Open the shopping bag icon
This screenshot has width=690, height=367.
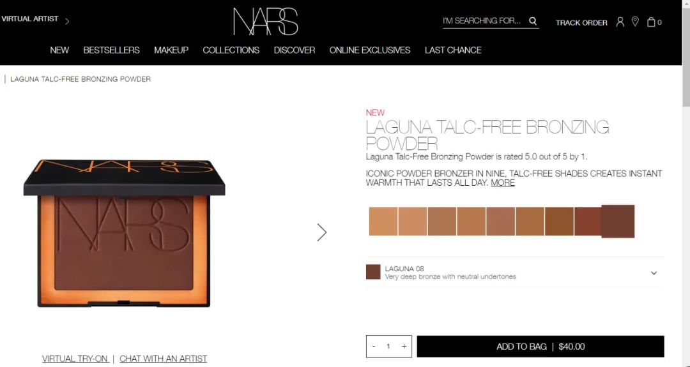(x=651, y=22)
